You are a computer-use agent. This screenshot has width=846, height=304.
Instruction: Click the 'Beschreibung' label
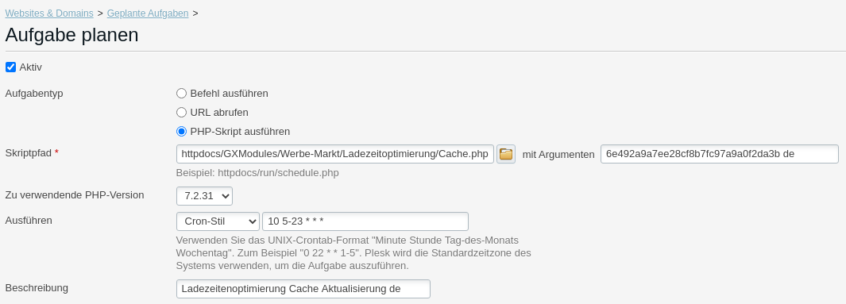[x=37, y=288]
